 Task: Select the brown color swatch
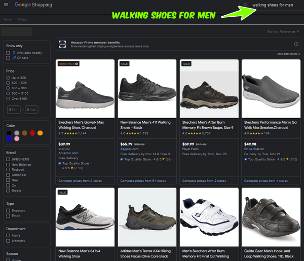25,133
